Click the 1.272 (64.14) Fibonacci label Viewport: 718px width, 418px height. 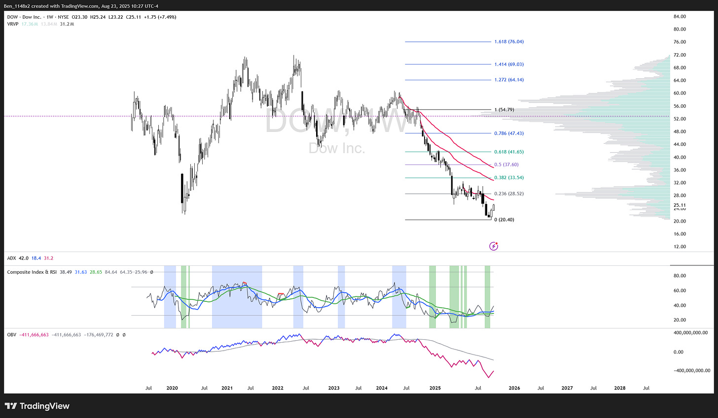click(509, 80)
